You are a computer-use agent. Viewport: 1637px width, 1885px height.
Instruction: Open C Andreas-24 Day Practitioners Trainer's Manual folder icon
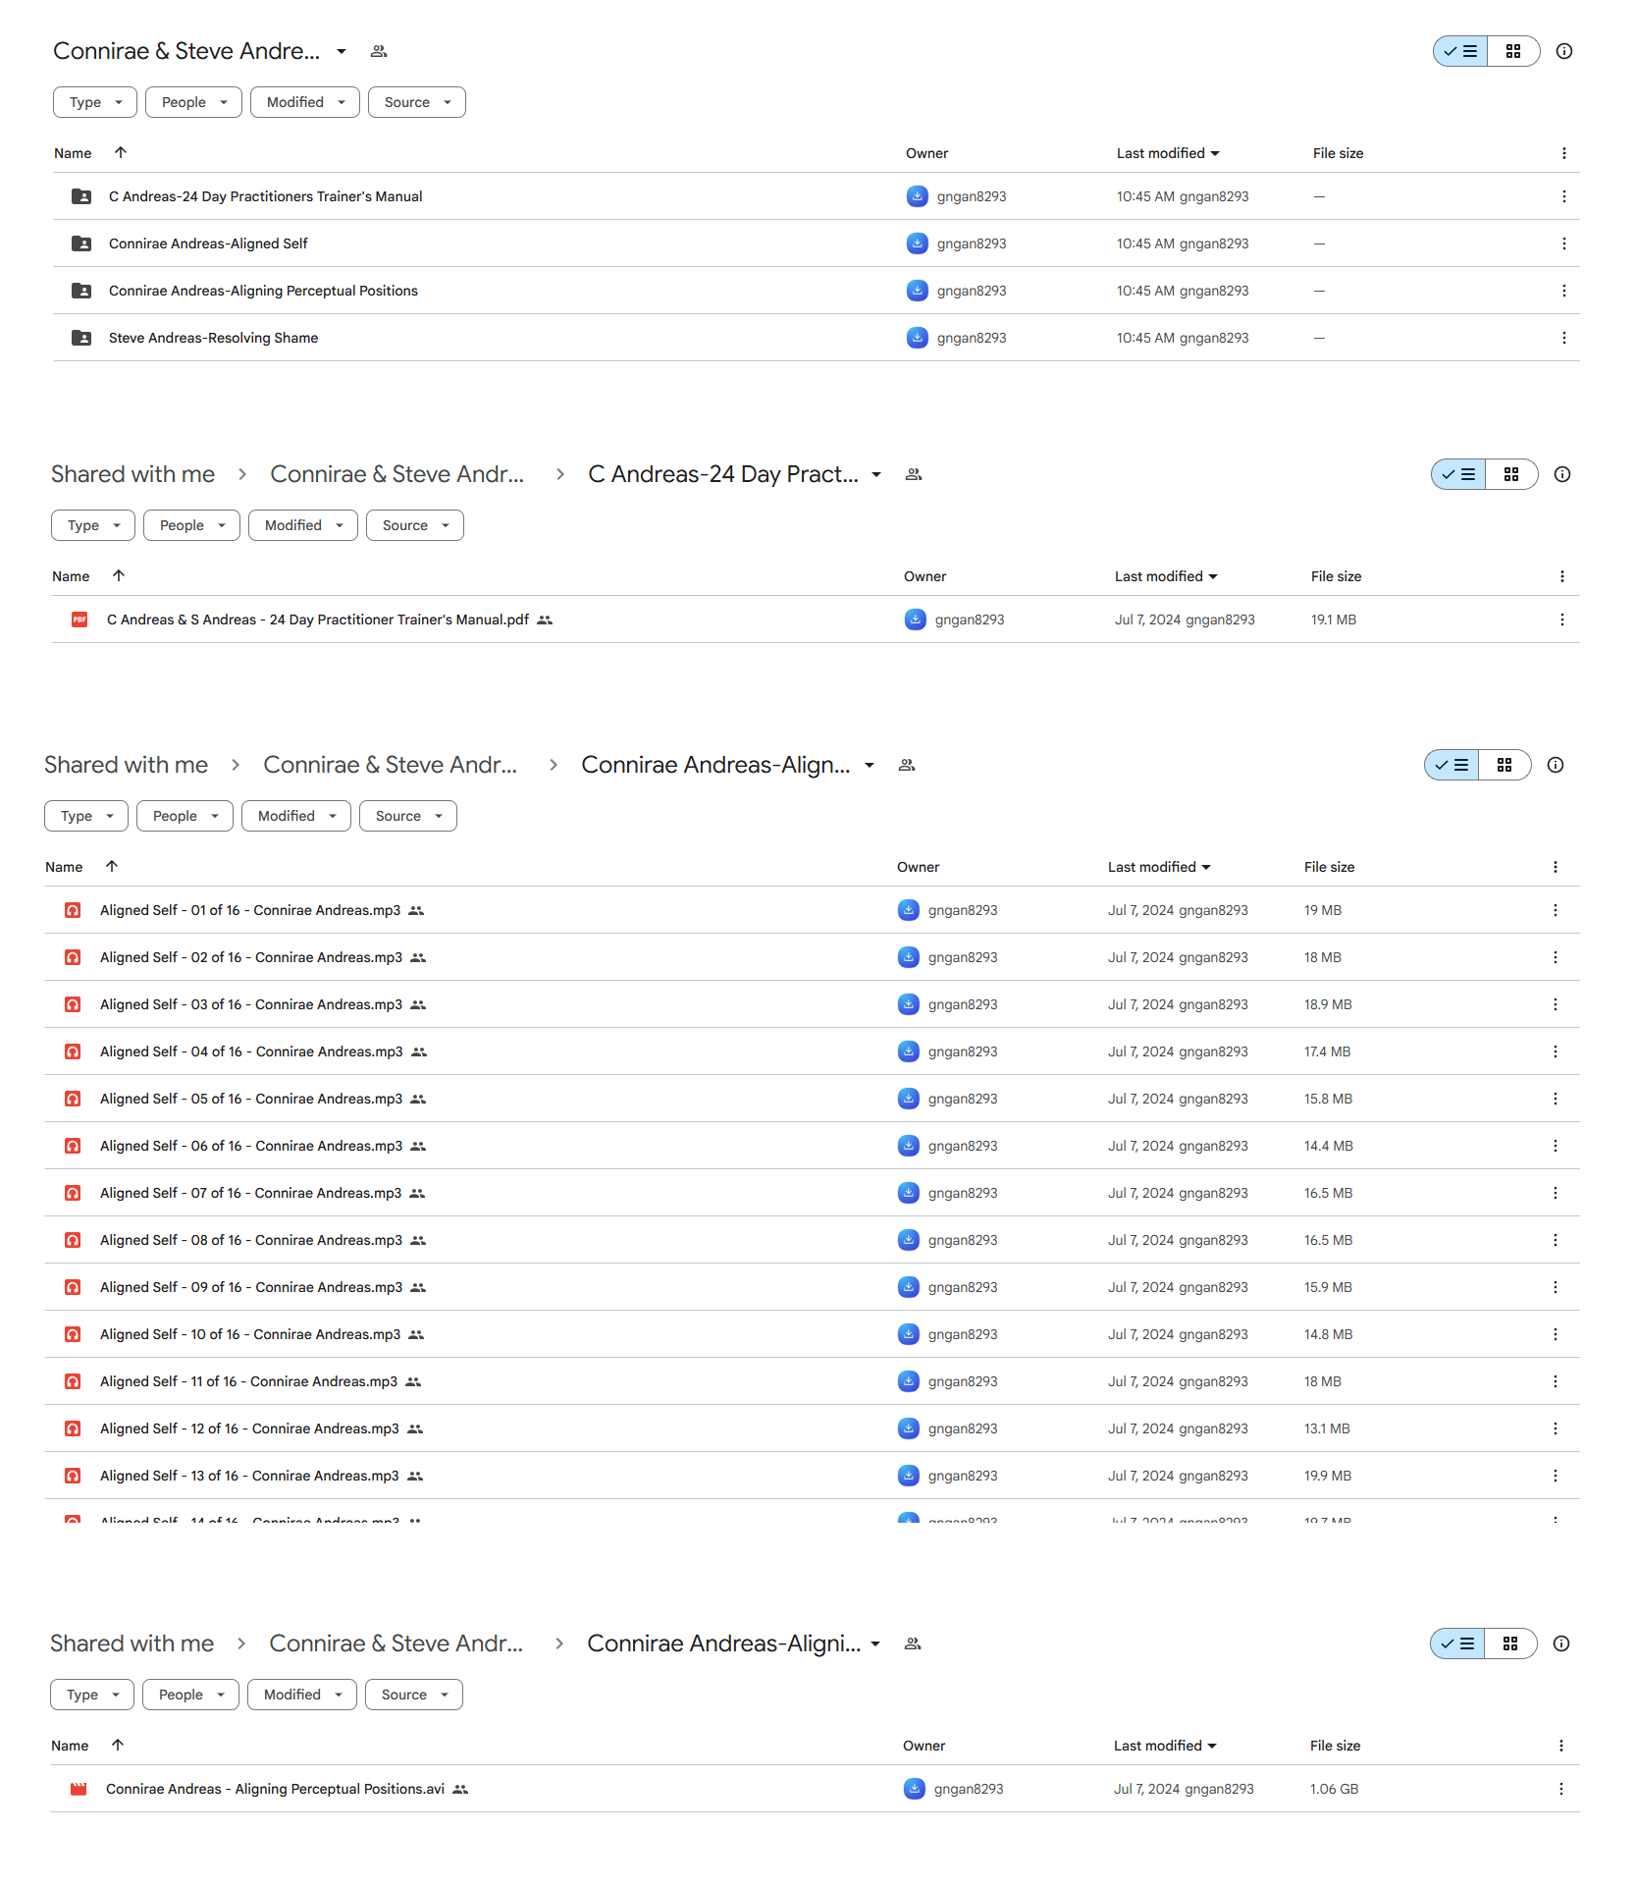(x=81, y=196)
